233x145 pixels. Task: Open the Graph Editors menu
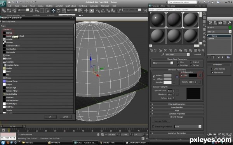tap(71, 6)
